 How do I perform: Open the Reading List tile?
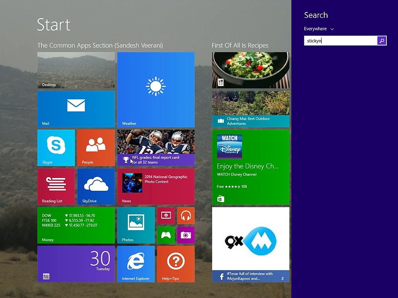point(56,187)
